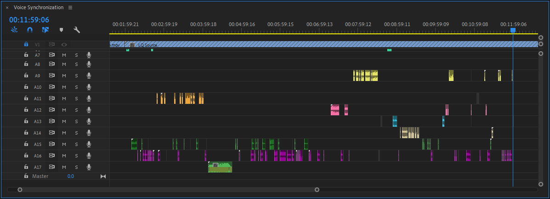The height and width of the screenshot is (199, 550).
Task: Enable voice-over record on A8
Action: [89, 64]
